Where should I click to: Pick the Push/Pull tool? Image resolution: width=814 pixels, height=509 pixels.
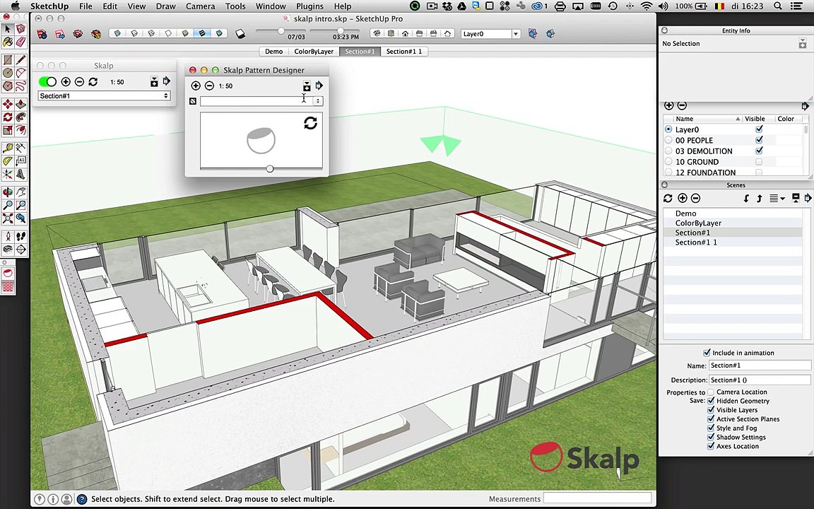[20, 105]
